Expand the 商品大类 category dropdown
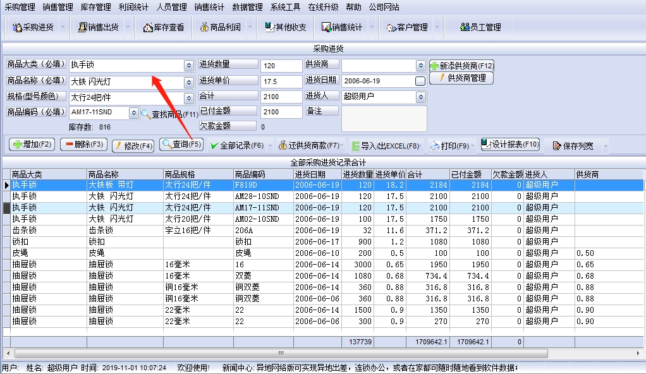Image resolution: width=646 pixels, height=374 pixels. (189, 66)
